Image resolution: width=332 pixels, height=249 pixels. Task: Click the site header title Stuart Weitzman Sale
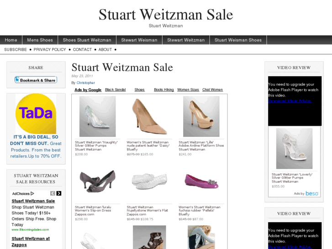[x=166, y=15]
